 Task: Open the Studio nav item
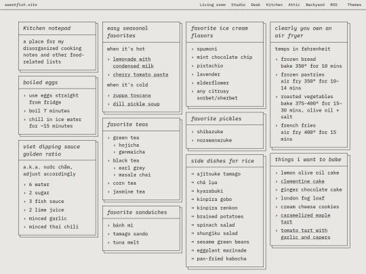click(x=238, y=5)
